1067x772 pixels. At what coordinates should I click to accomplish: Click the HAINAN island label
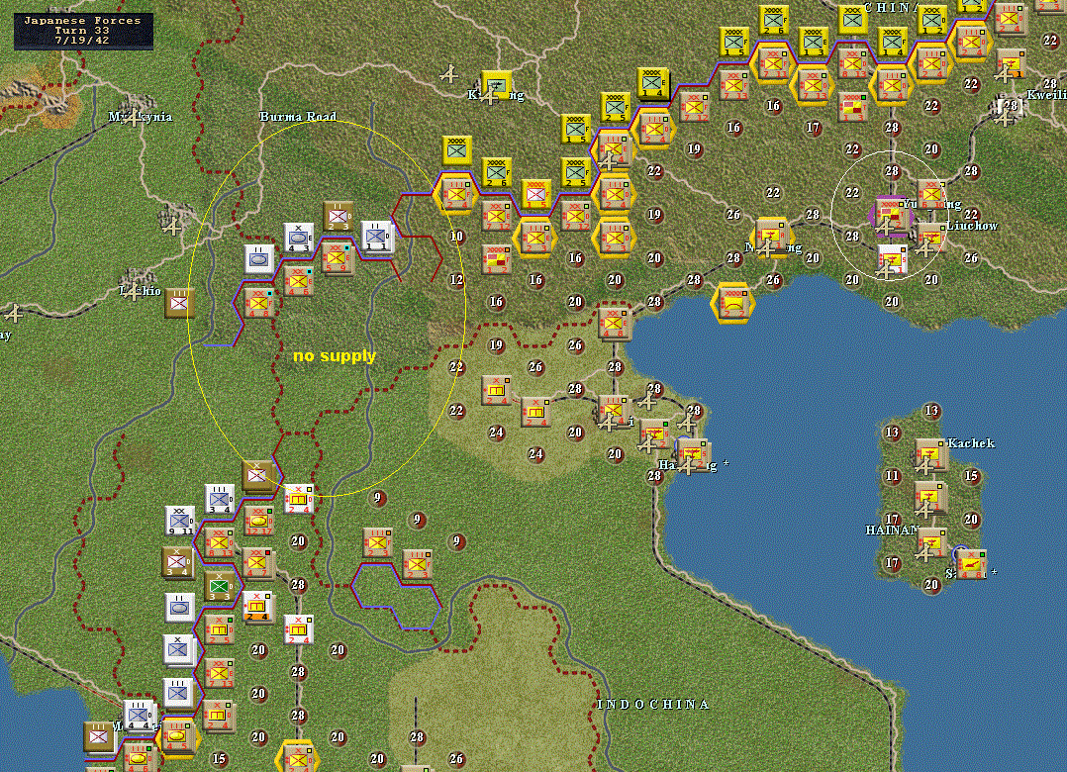[892, 530]
